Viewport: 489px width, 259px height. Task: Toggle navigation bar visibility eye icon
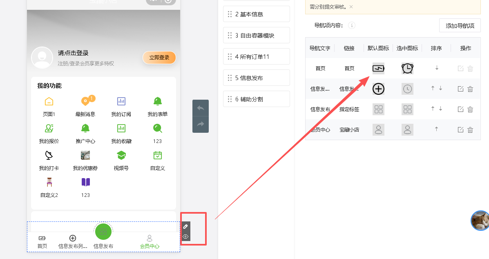[185, 237]
